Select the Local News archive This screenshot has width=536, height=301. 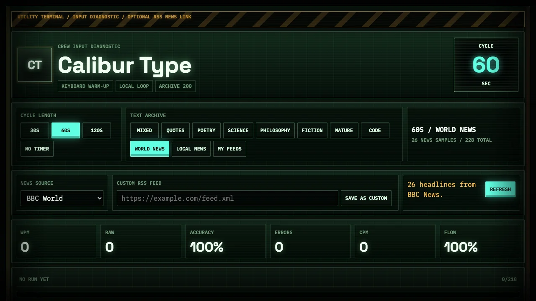pyautogui.click(x=191, y=149)
